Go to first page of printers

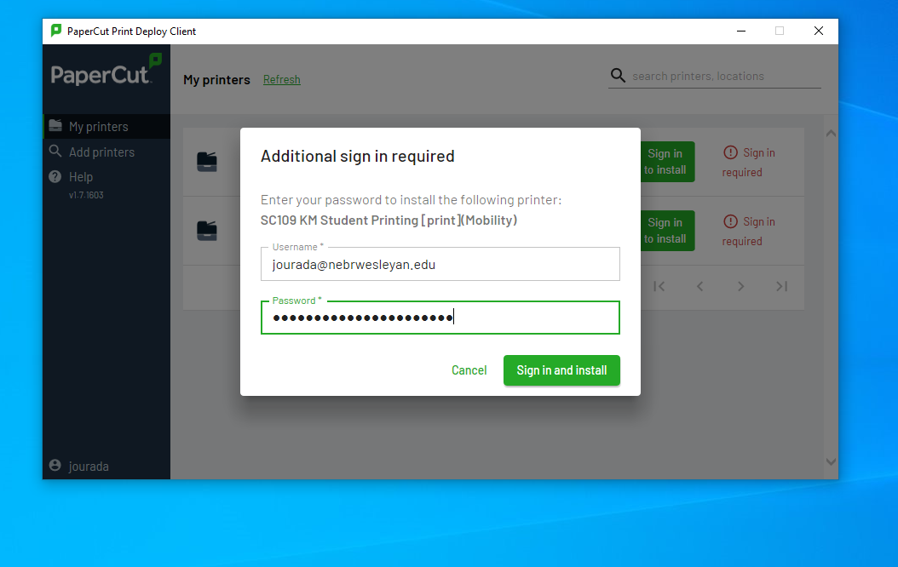(x=659, y=286)
